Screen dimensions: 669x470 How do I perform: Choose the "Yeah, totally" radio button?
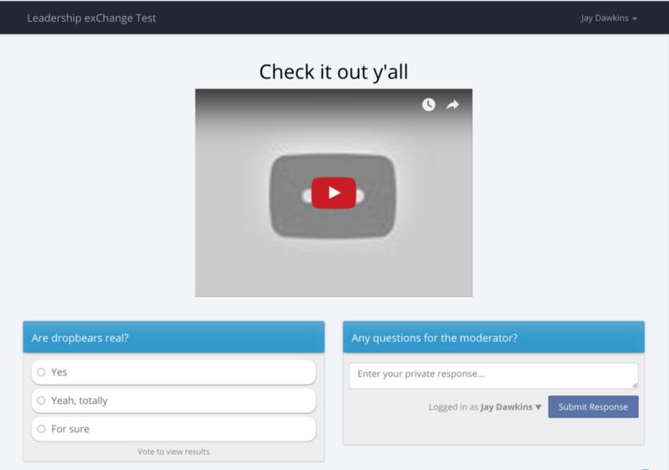pyautogui.click(x=41, y=401)
